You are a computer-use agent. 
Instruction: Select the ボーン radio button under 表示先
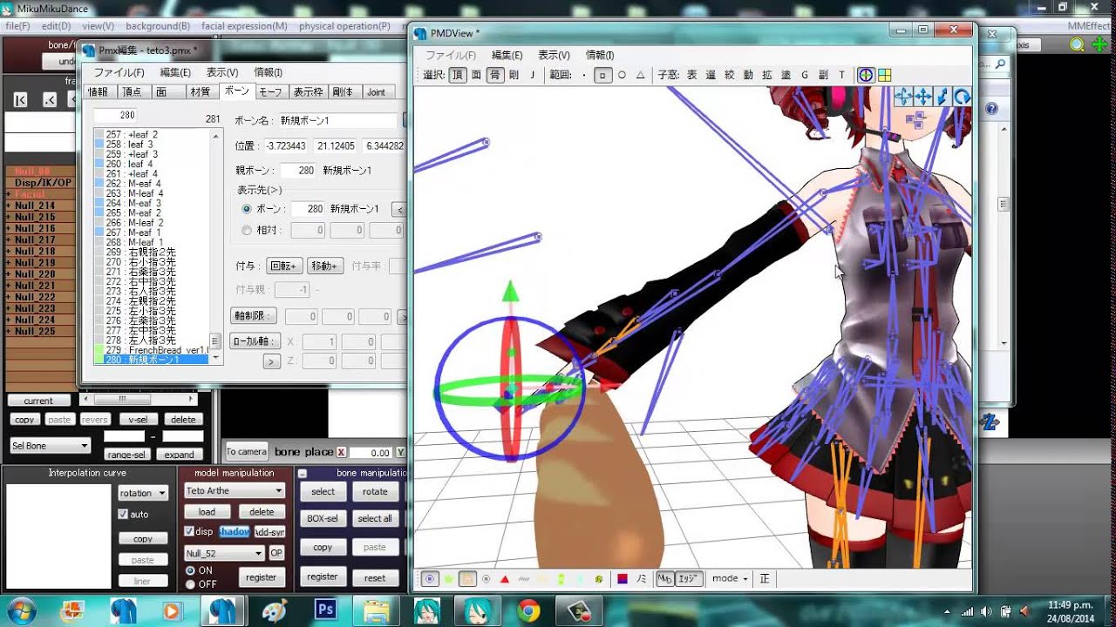[x=246, y=209]
